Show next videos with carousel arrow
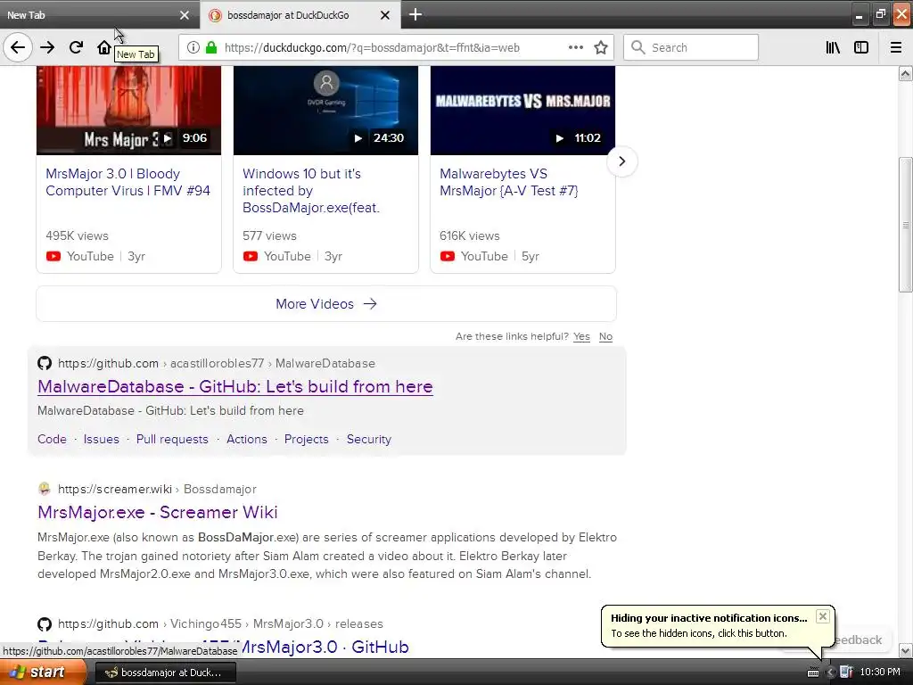Screen dimensions: 913x685 coord(621,161)
